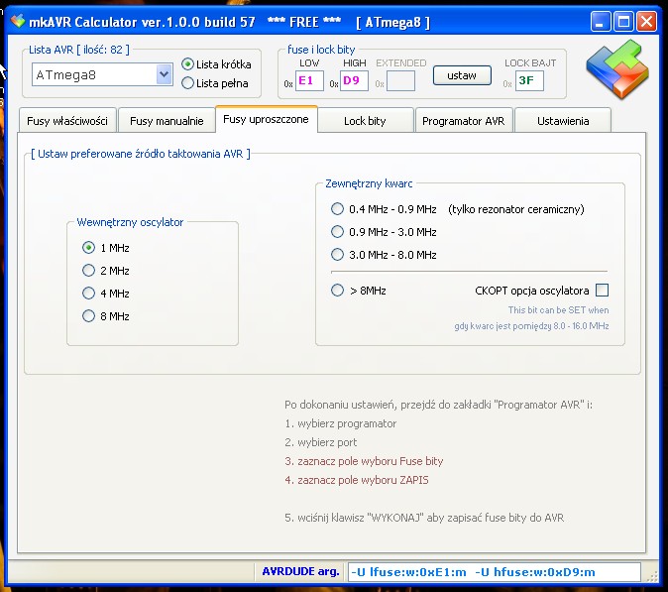Viewport: 668px width, 592px height.
Task: Click the colorful mkAVR logo graphic
Action: pos(617,69)
